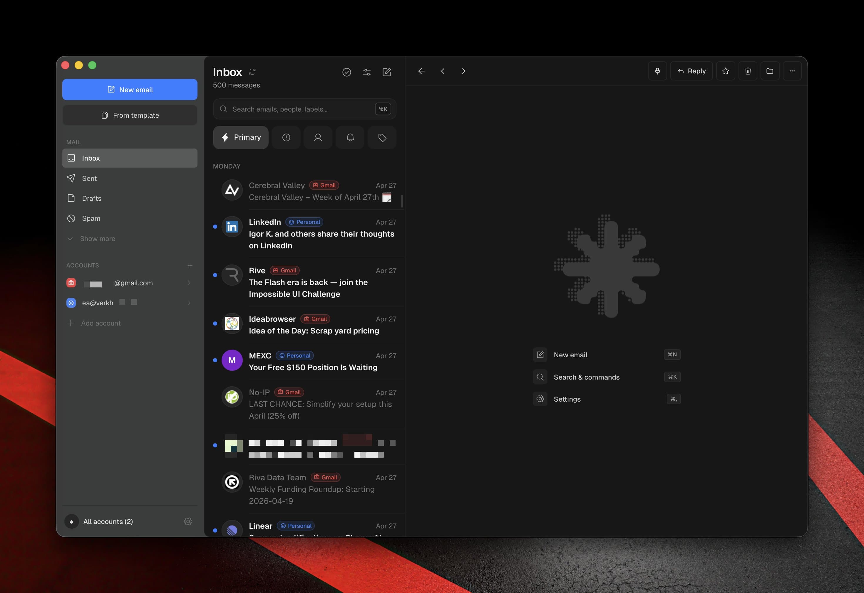Click the Ideabrowser sender avatar
The height and width of the screenshot is (593, 864).
tap(232, 324)
